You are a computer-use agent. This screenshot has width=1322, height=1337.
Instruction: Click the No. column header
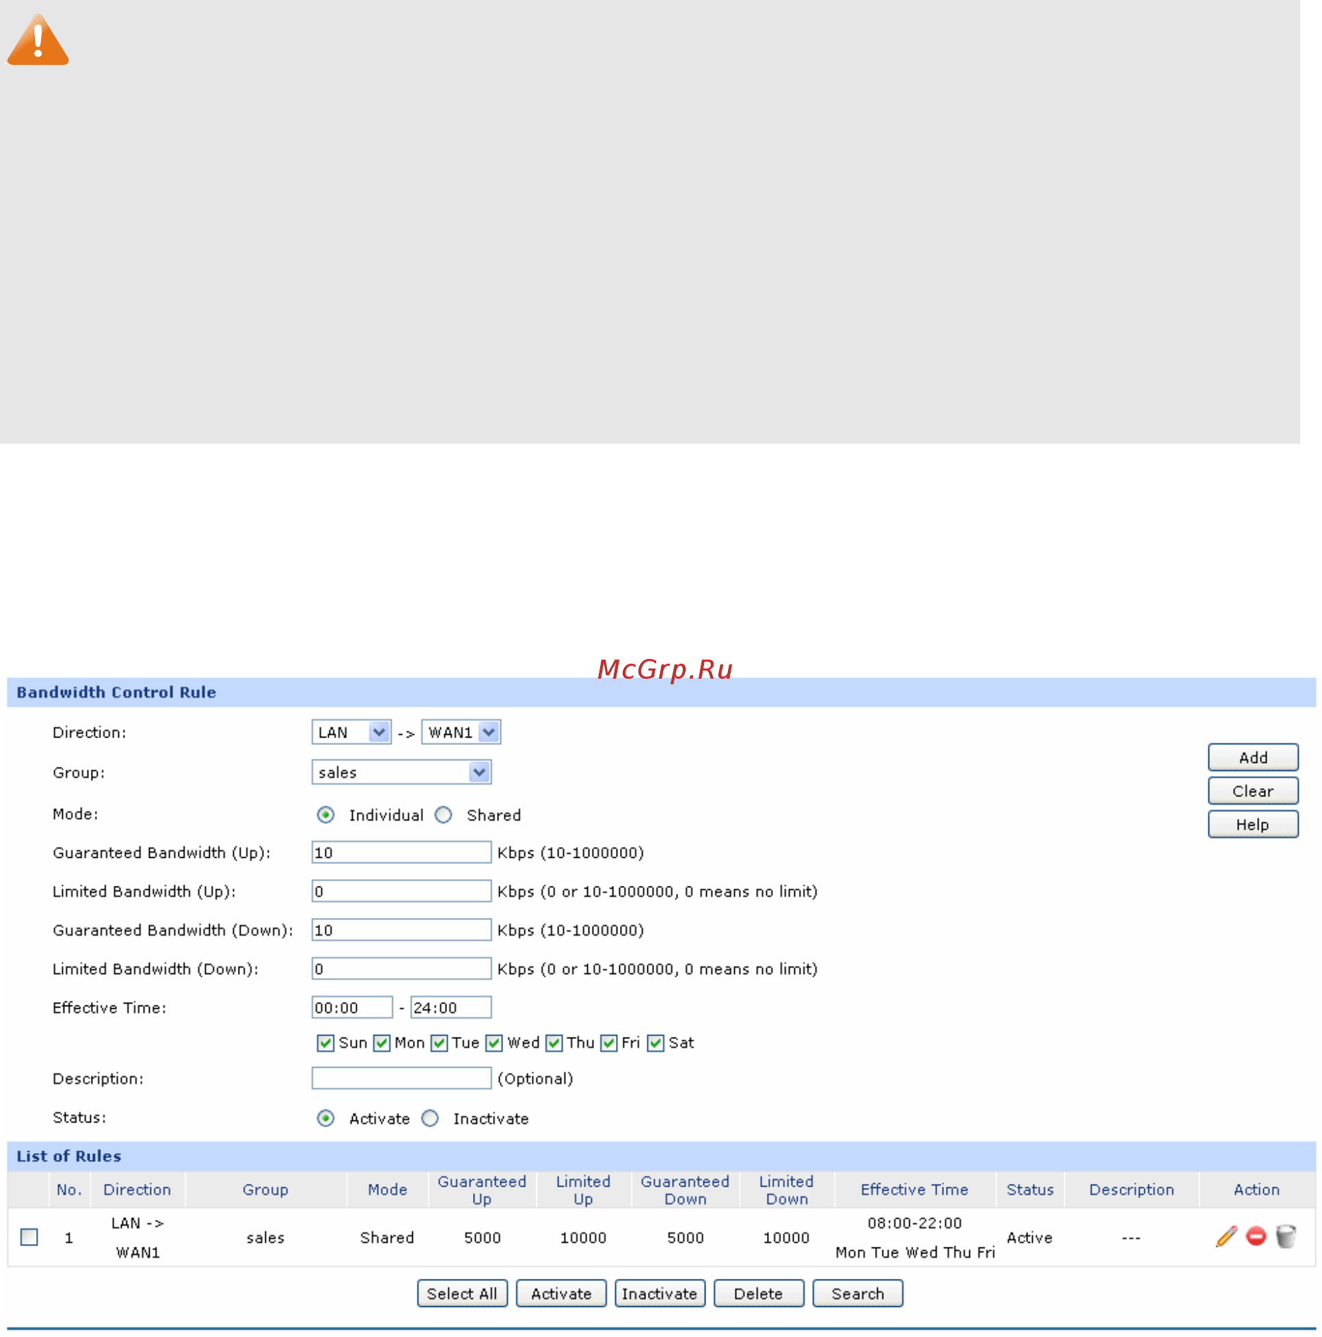click(x=69, y=1190)
